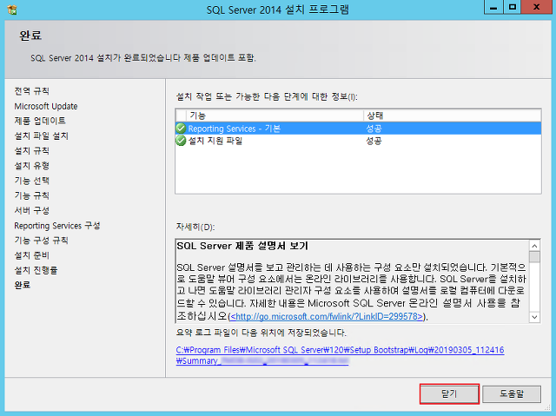Click 성공 status of Reporting Services row
The width and height of the screenshot is (556, 416).
(374, 129)
